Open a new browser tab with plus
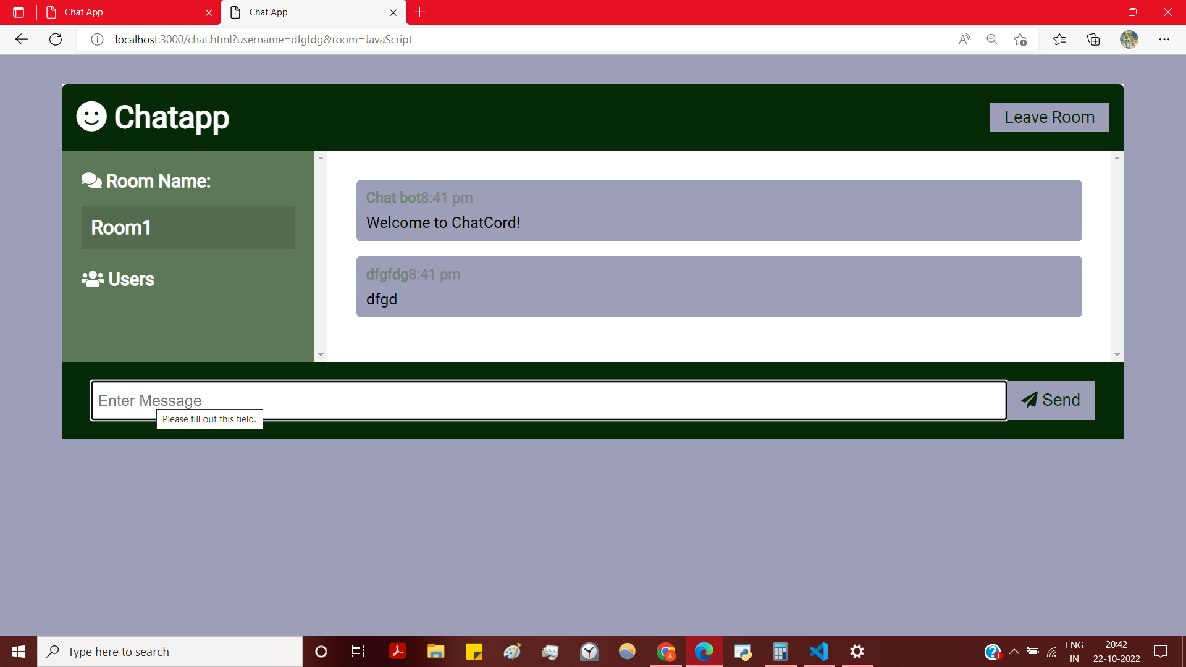Viewport: 1186px width, 667px height. [420, 12]
